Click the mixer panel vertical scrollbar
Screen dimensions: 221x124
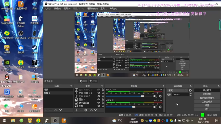coord(164,100)
